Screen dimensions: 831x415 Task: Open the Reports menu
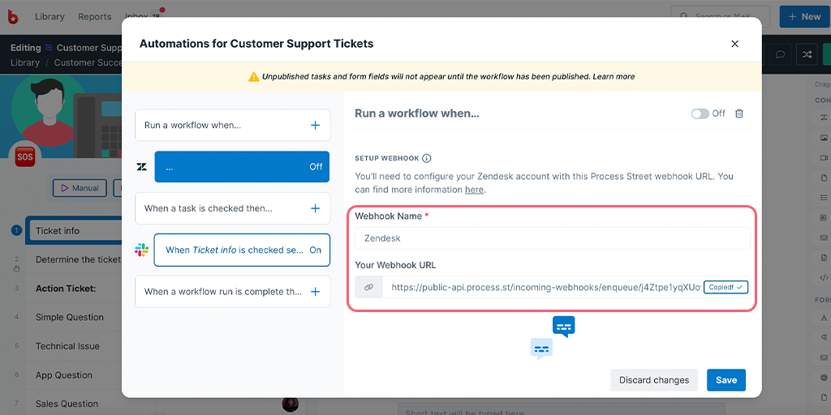95,17
